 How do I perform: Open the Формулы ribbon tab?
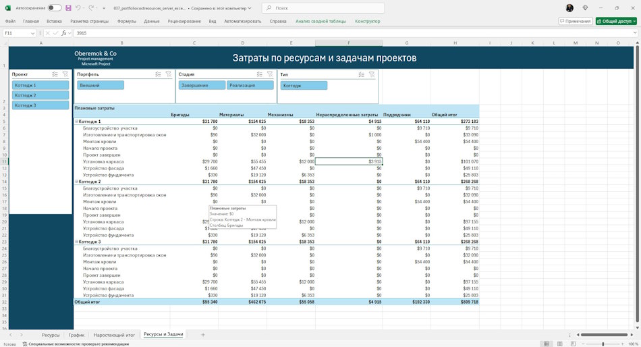[127, 22]
